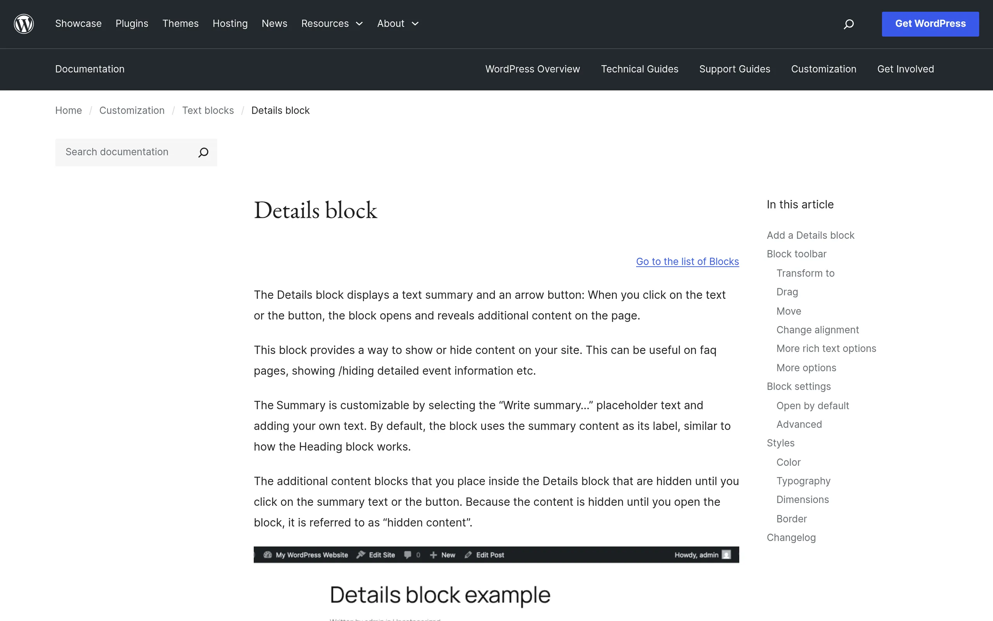Screen dimensions: 993x621
Task: Go to Plugins in top navigation
Action: click(132, 24)
